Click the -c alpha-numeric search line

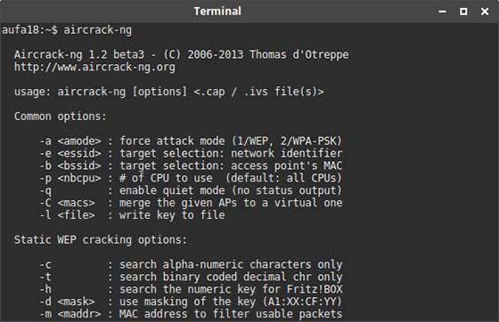[191, 264]
